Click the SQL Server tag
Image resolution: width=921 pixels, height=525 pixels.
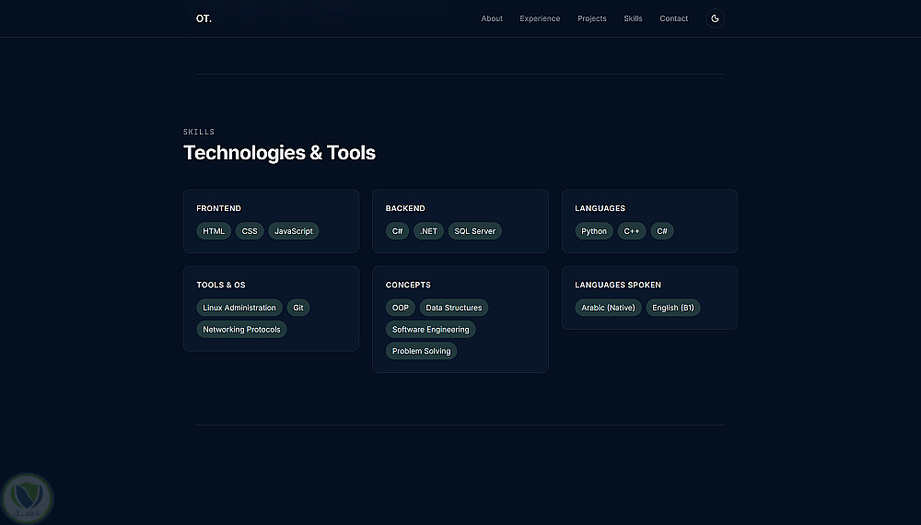click(x=475, y=231)
